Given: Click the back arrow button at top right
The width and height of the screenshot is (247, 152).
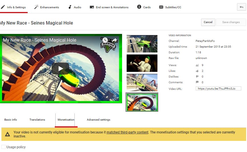Looking at the screenshot, I should click(x=241, y=7).
